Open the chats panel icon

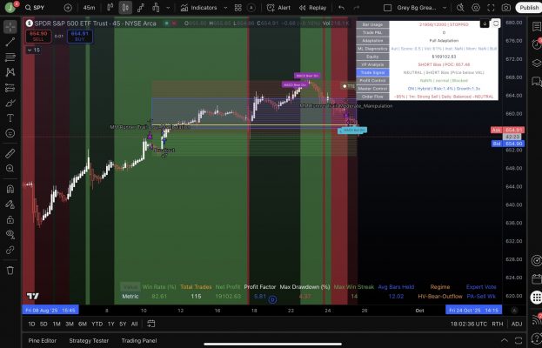pos(537,81)
